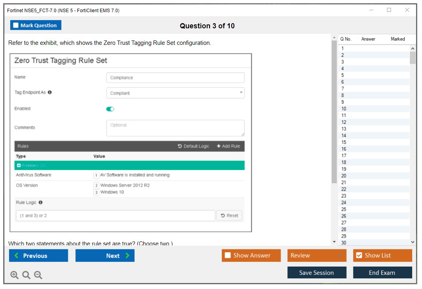422x289 pixels.
Task: Click the info icon beside Tag Endpoint As
Action: (50, 92)
